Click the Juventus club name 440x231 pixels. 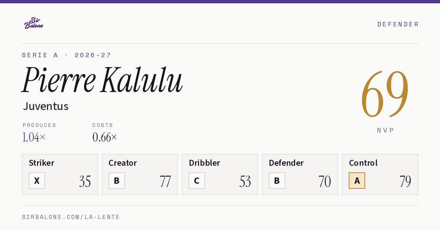(46, 106)
